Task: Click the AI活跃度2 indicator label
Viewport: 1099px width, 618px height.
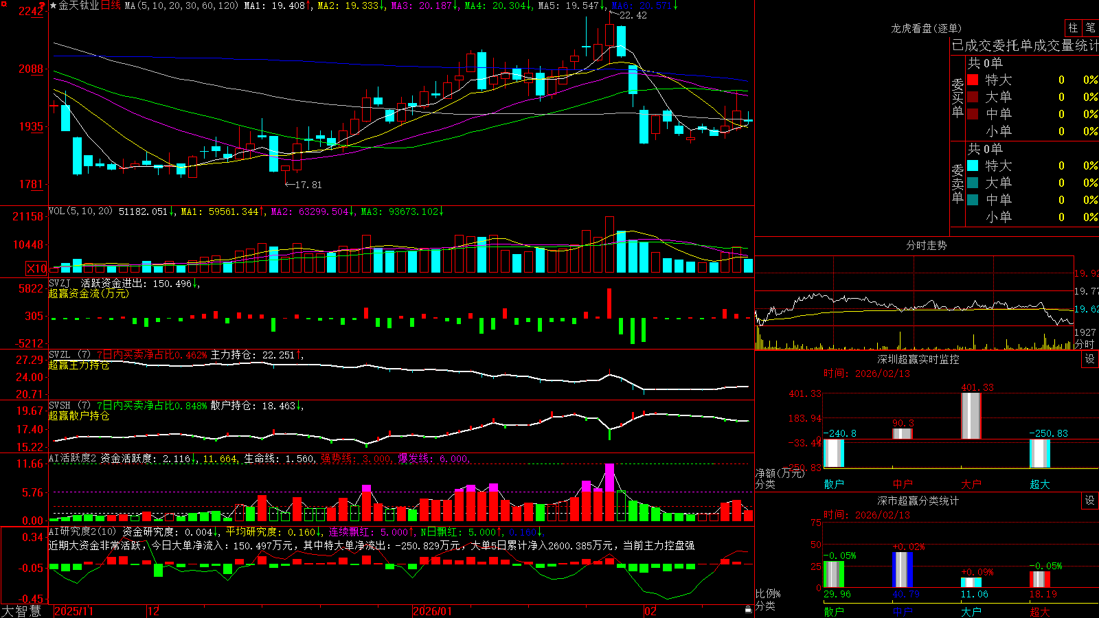Action: click(72, 458)
